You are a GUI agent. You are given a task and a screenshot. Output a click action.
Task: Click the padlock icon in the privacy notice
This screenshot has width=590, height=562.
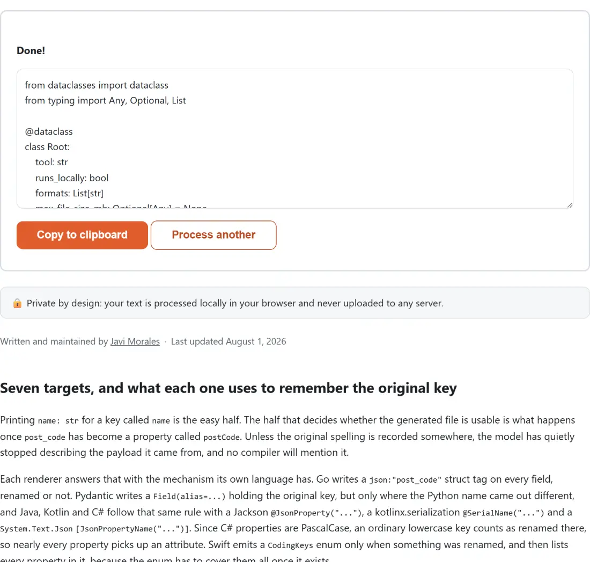pyautogui.click(x=17, y=303)
